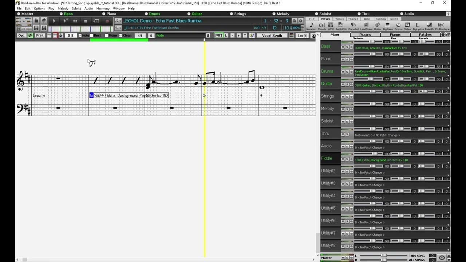
Task: Click the Print button
Action: 40,35
